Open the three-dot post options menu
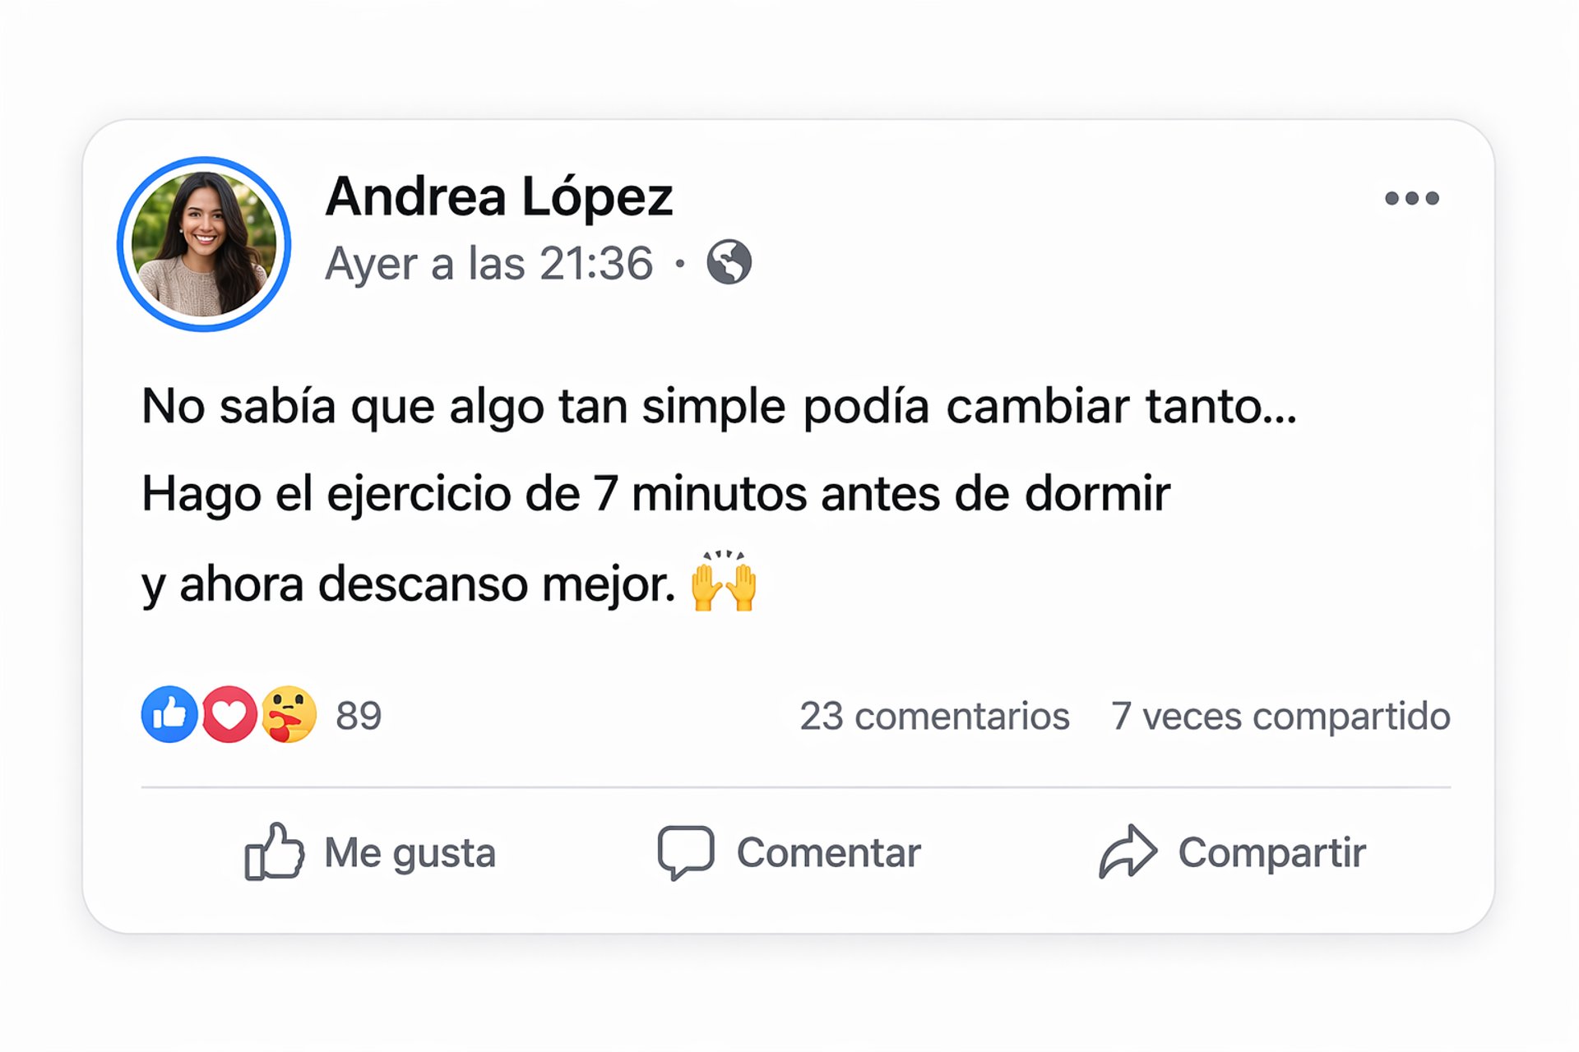1579x1052 pixels. tap(1411, 198)
